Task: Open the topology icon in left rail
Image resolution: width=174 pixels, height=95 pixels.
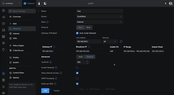Action: [4, 17]
